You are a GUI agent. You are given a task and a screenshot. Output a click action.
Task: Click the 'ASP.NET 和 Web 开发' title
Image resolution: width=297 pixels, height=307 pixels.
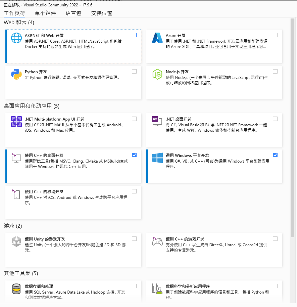(x=44, y=36)
